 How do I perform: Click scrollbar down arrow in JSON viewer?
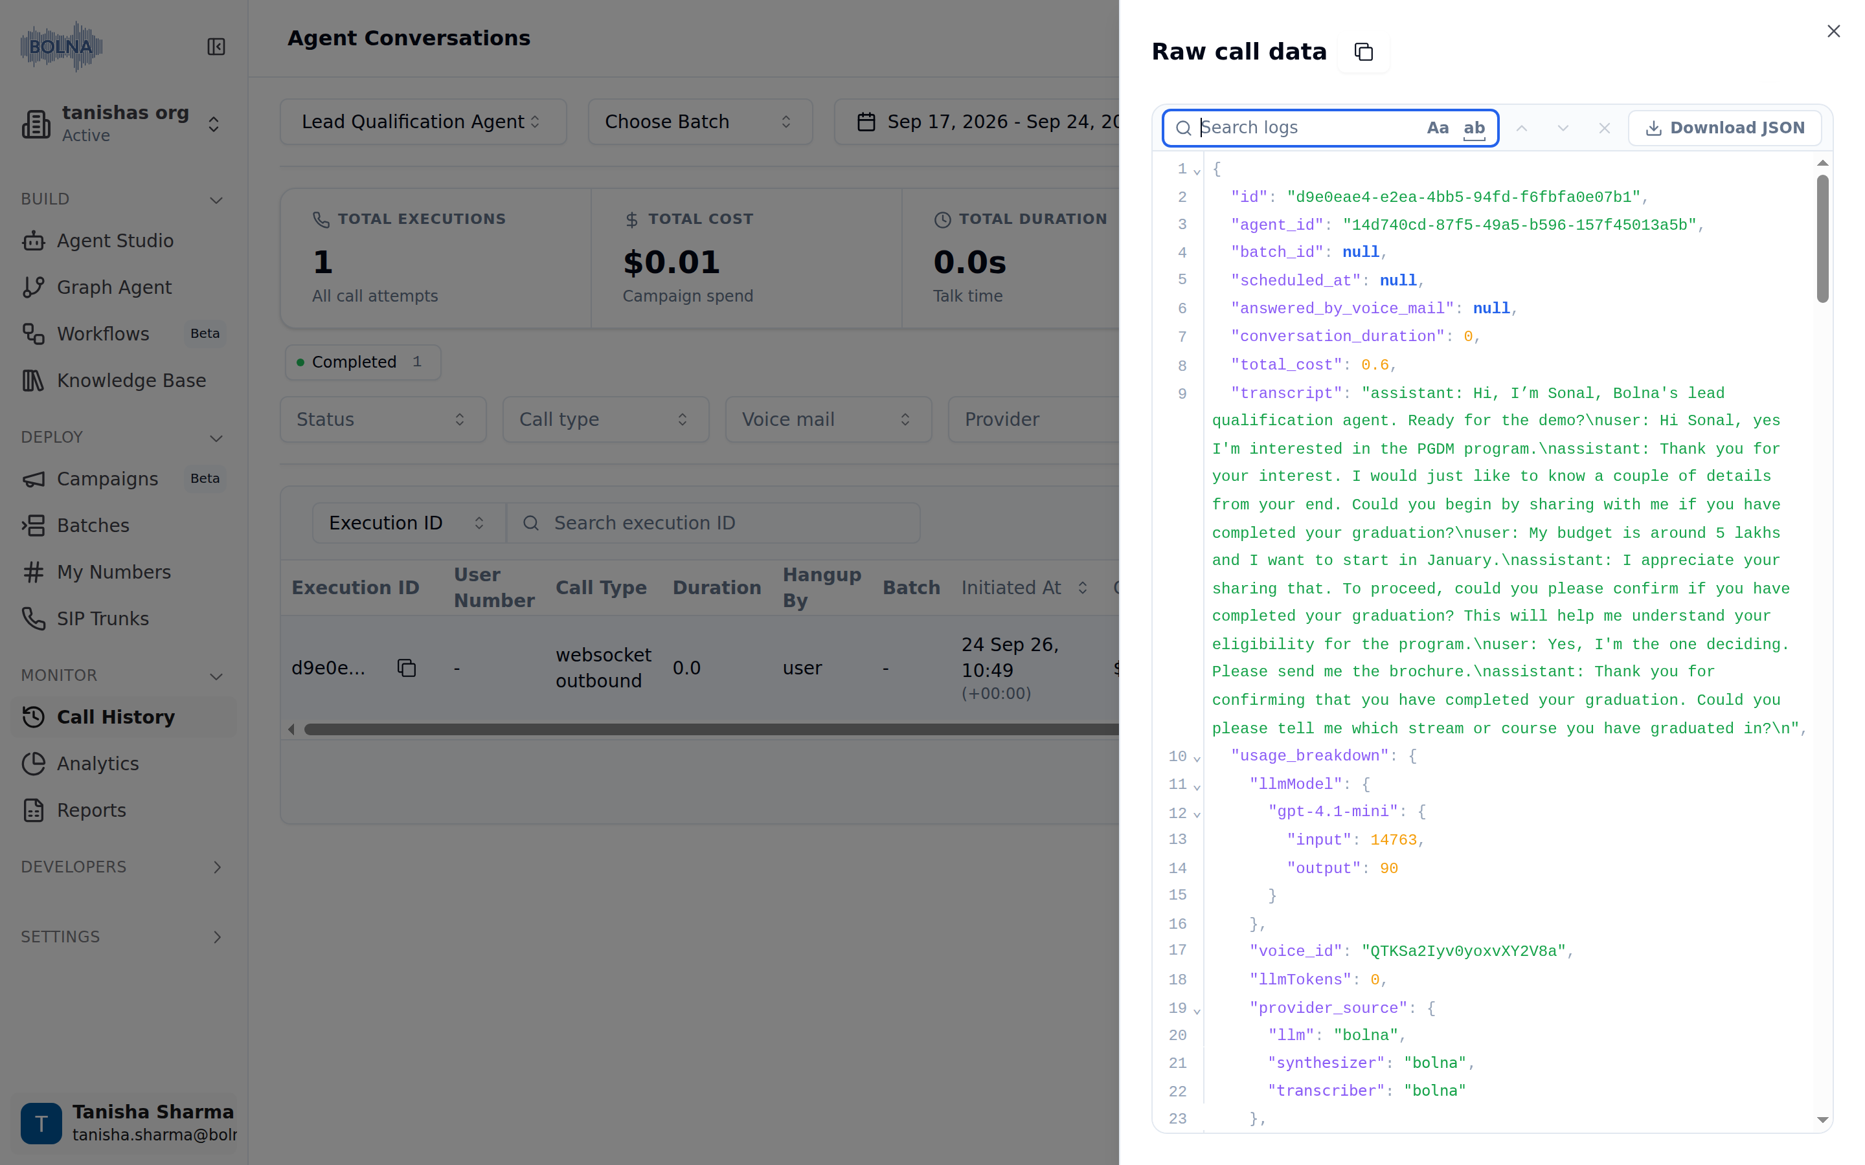click(1822, 1120)
